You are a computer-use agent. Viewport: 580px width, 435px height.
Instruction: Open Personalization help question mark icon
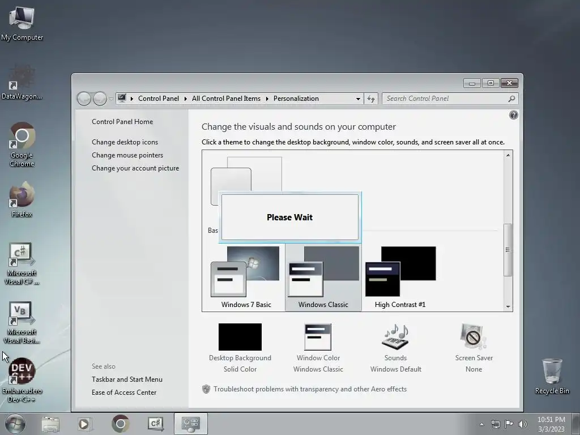tap(513, 115)
